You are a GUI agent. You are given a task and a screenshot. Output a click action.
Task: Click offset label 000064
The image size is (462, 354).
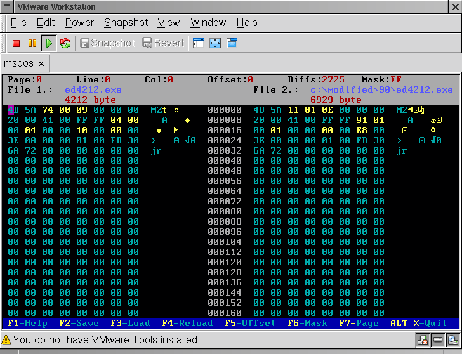tap(225, 191)
